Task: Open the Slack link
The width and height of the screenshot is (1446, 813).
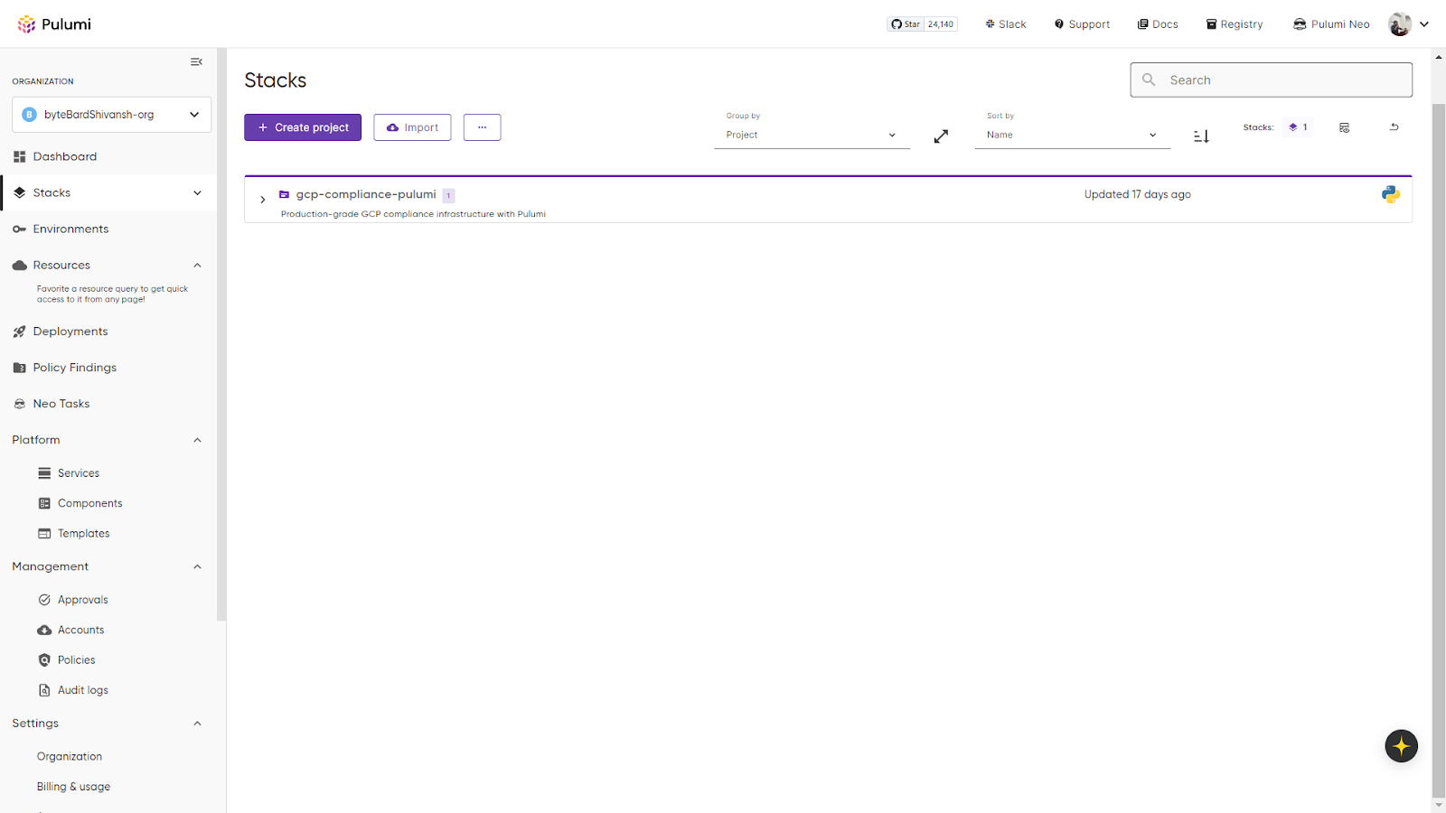Action: tap(1006, 24)
